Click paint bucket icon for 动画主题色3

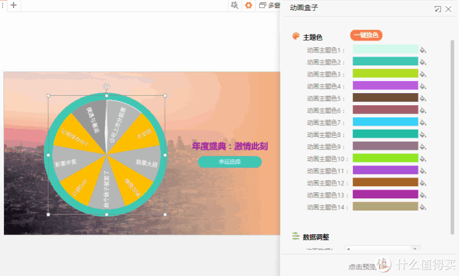point(423,74)
